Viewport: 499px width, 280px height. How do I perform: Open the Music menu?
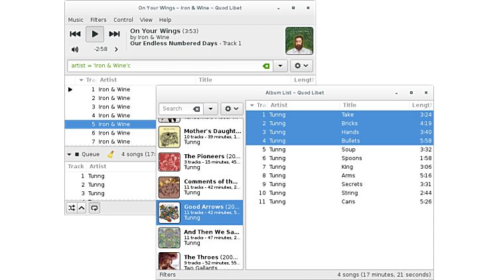(x=76, y=20)
